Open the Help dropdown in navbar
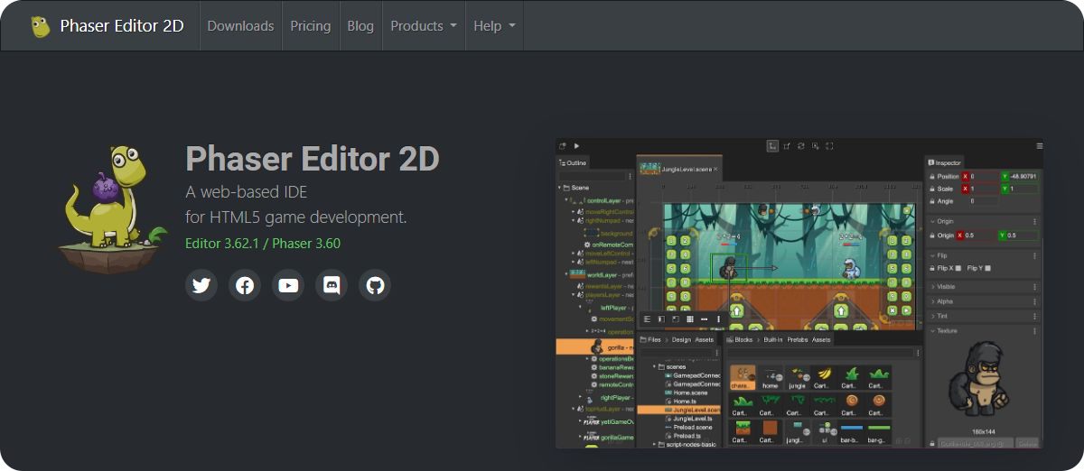 (x=495, y=26)
